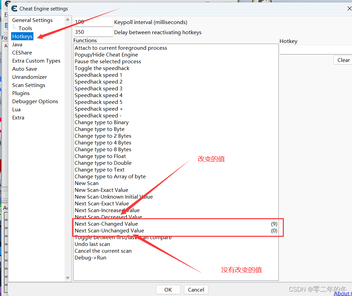Viewport: 352px width, 296px height.
Task: Select 'Popup/Hide Cheat Engine' function
Action: (x=176, y=54)
